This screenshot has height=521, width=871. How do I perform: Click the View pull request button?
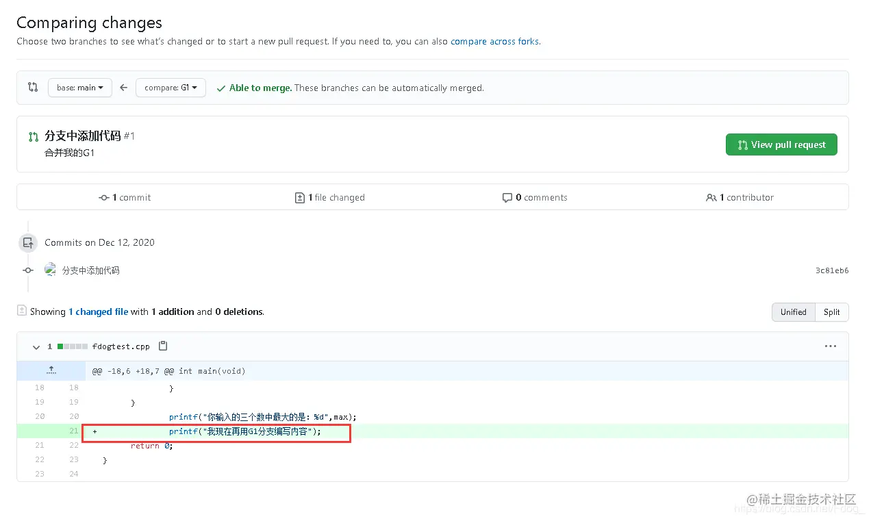click(x=781, y=144)
